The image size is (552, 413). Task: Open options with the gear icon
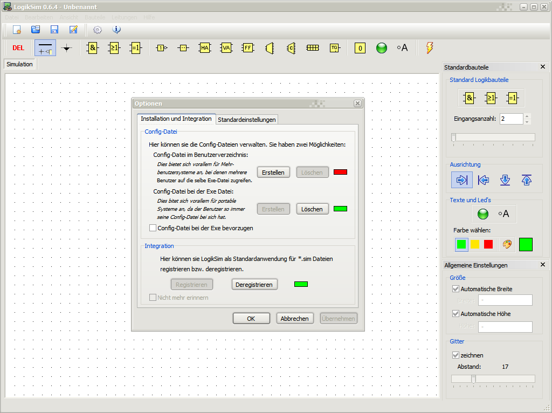(x=98, y=30)
